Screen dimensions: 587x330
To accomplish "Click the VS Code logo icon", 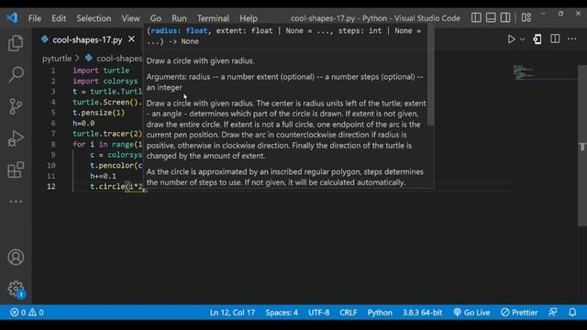I will pyautogui.click(x=12, y=17).
